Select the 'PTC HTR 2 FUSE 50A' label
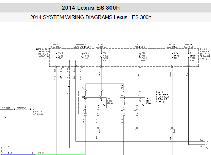The image size is (211, 155). click(x=106, y=57)
